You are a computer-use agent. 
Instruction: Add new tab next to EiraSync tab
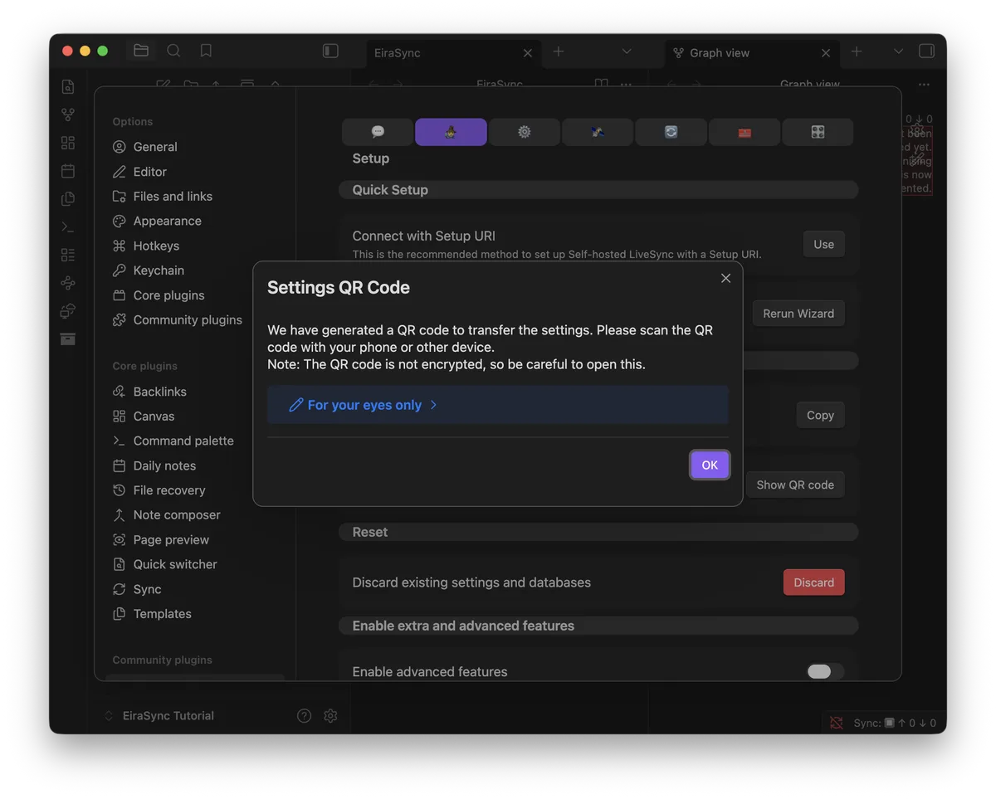tap(559, 51)
